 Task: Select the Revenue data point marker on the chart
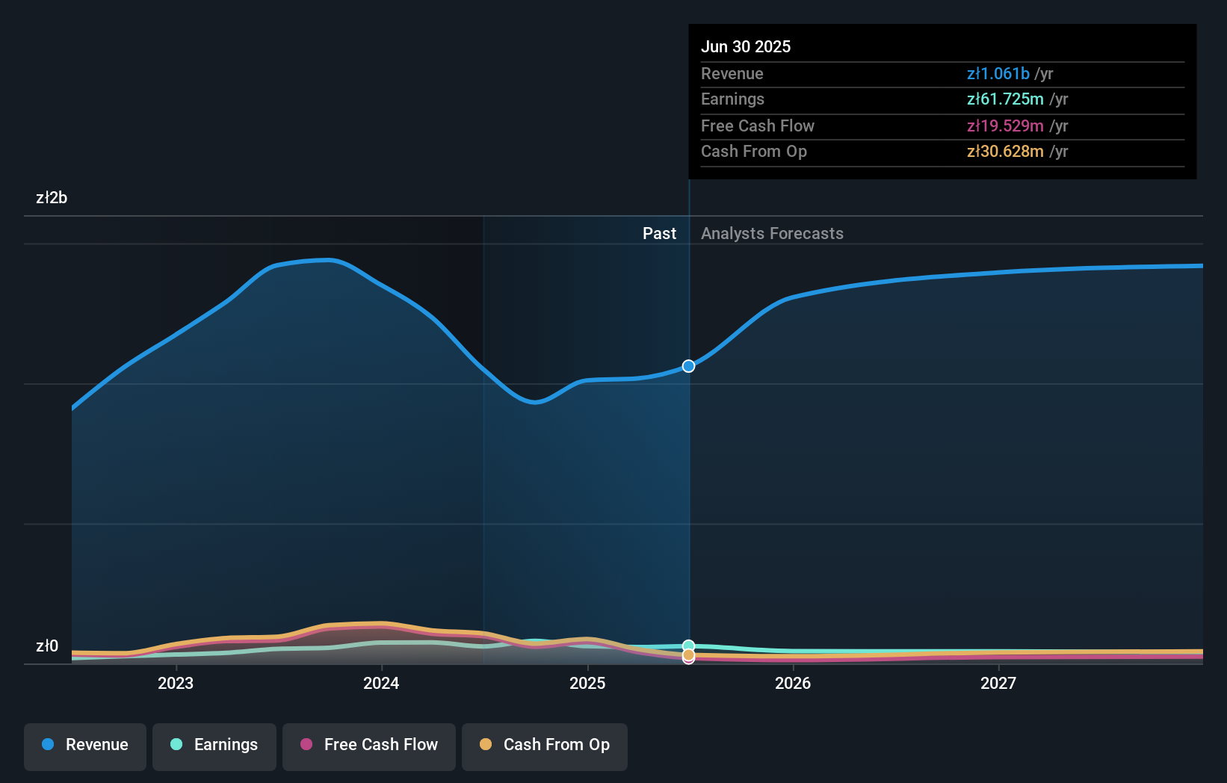(687, 366)
